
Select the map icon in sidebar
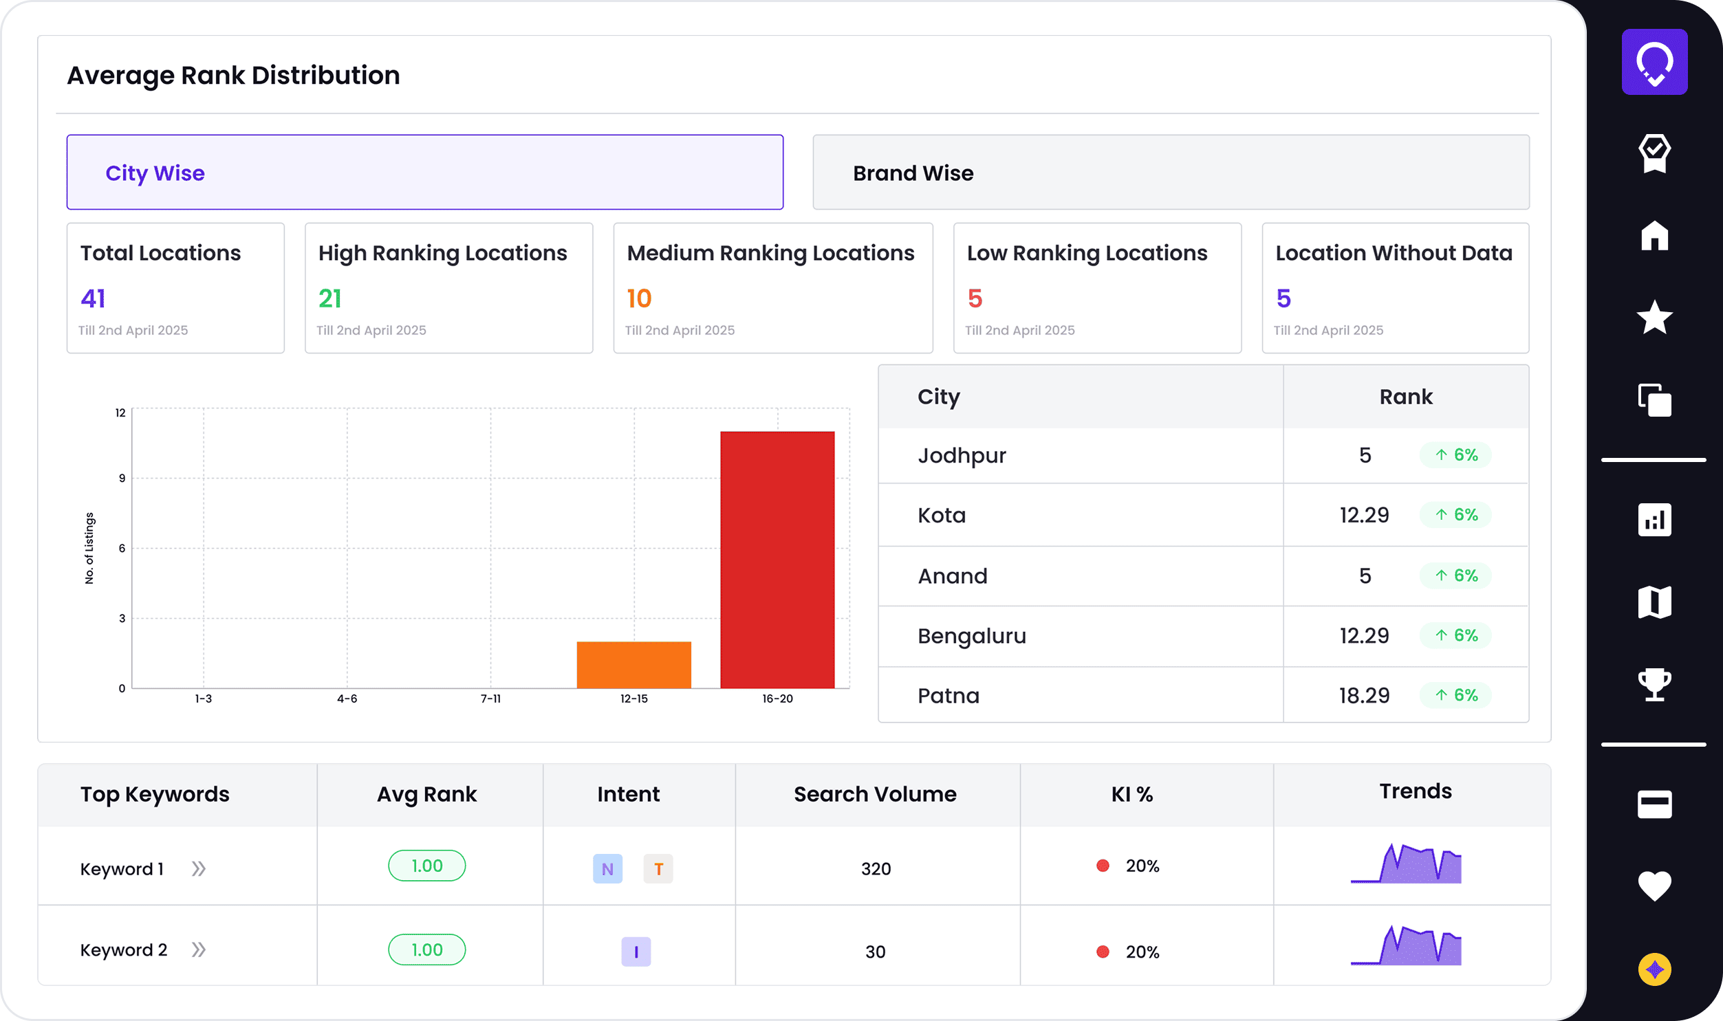1654,603
